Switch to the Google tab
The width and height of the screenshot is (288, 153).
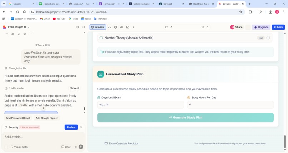pyautogui.click(x=21, y=4)
